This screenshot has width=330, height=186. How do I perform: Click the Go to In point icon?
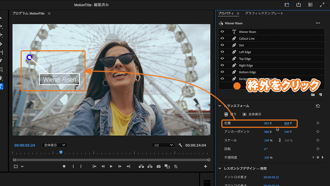(95, 166)
